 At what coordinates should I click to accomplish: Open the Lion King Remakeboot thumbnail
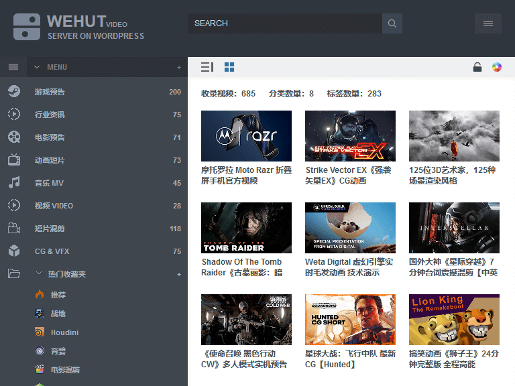(x=454, y=320)
